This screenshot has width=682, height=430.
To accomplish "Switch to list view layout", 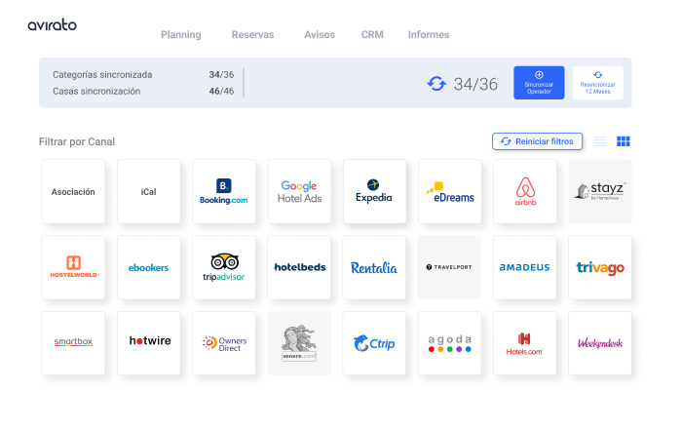I will tap(601, 141).
